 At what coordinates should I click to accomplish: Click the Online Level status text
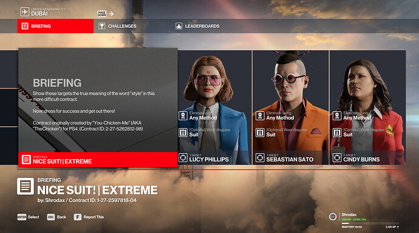point(354,220)
